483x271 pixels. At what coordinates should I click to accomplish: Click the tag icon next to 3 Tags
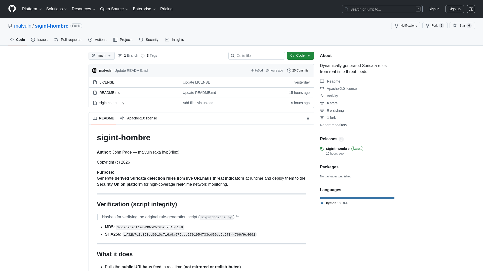point(143,56)
